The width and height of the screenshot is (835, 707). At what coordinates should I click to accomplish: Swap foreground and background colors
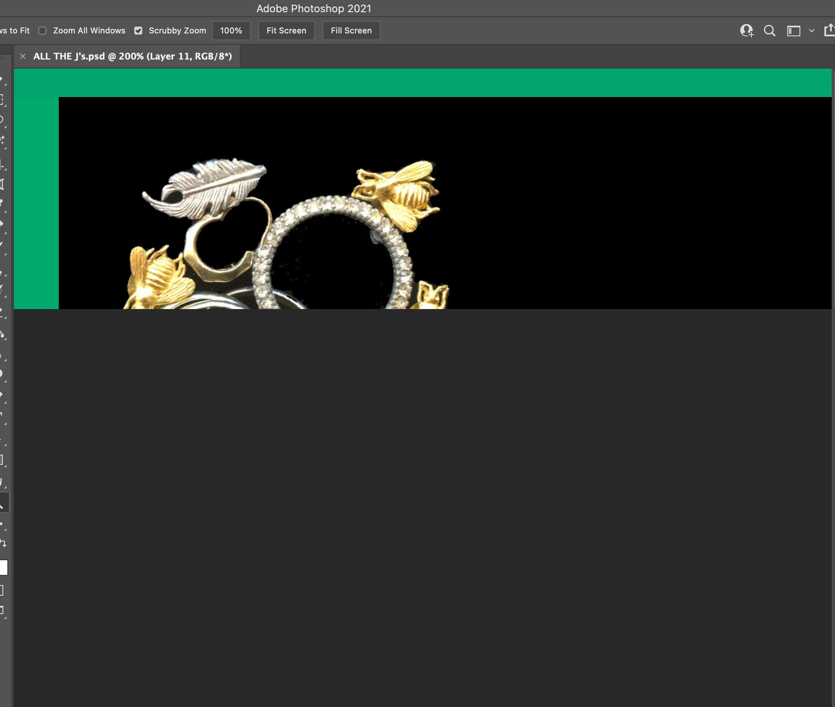pos(3,543)
